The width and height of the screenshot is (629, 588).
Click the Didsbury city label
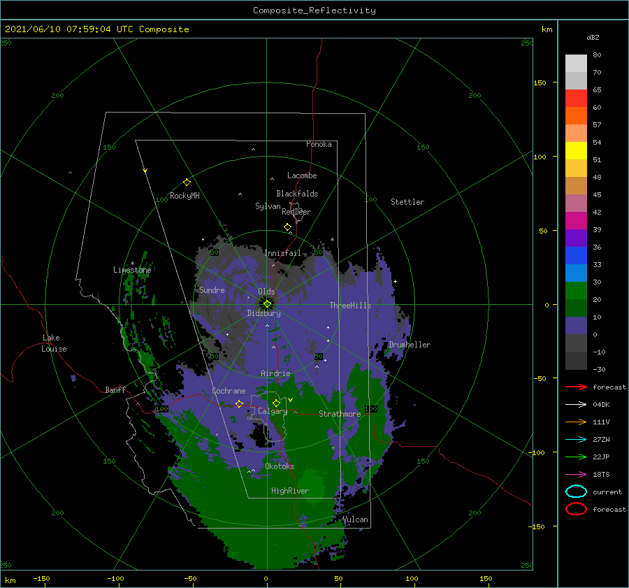pos(263,313)
